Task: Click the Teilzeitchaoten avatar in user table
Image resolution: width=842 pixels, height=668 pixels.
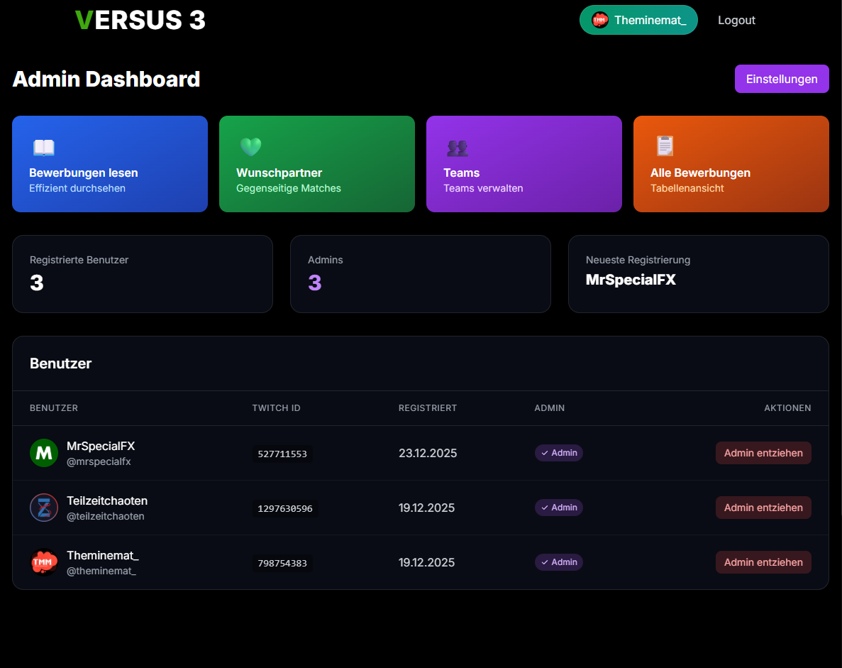Action: [44, 508]
